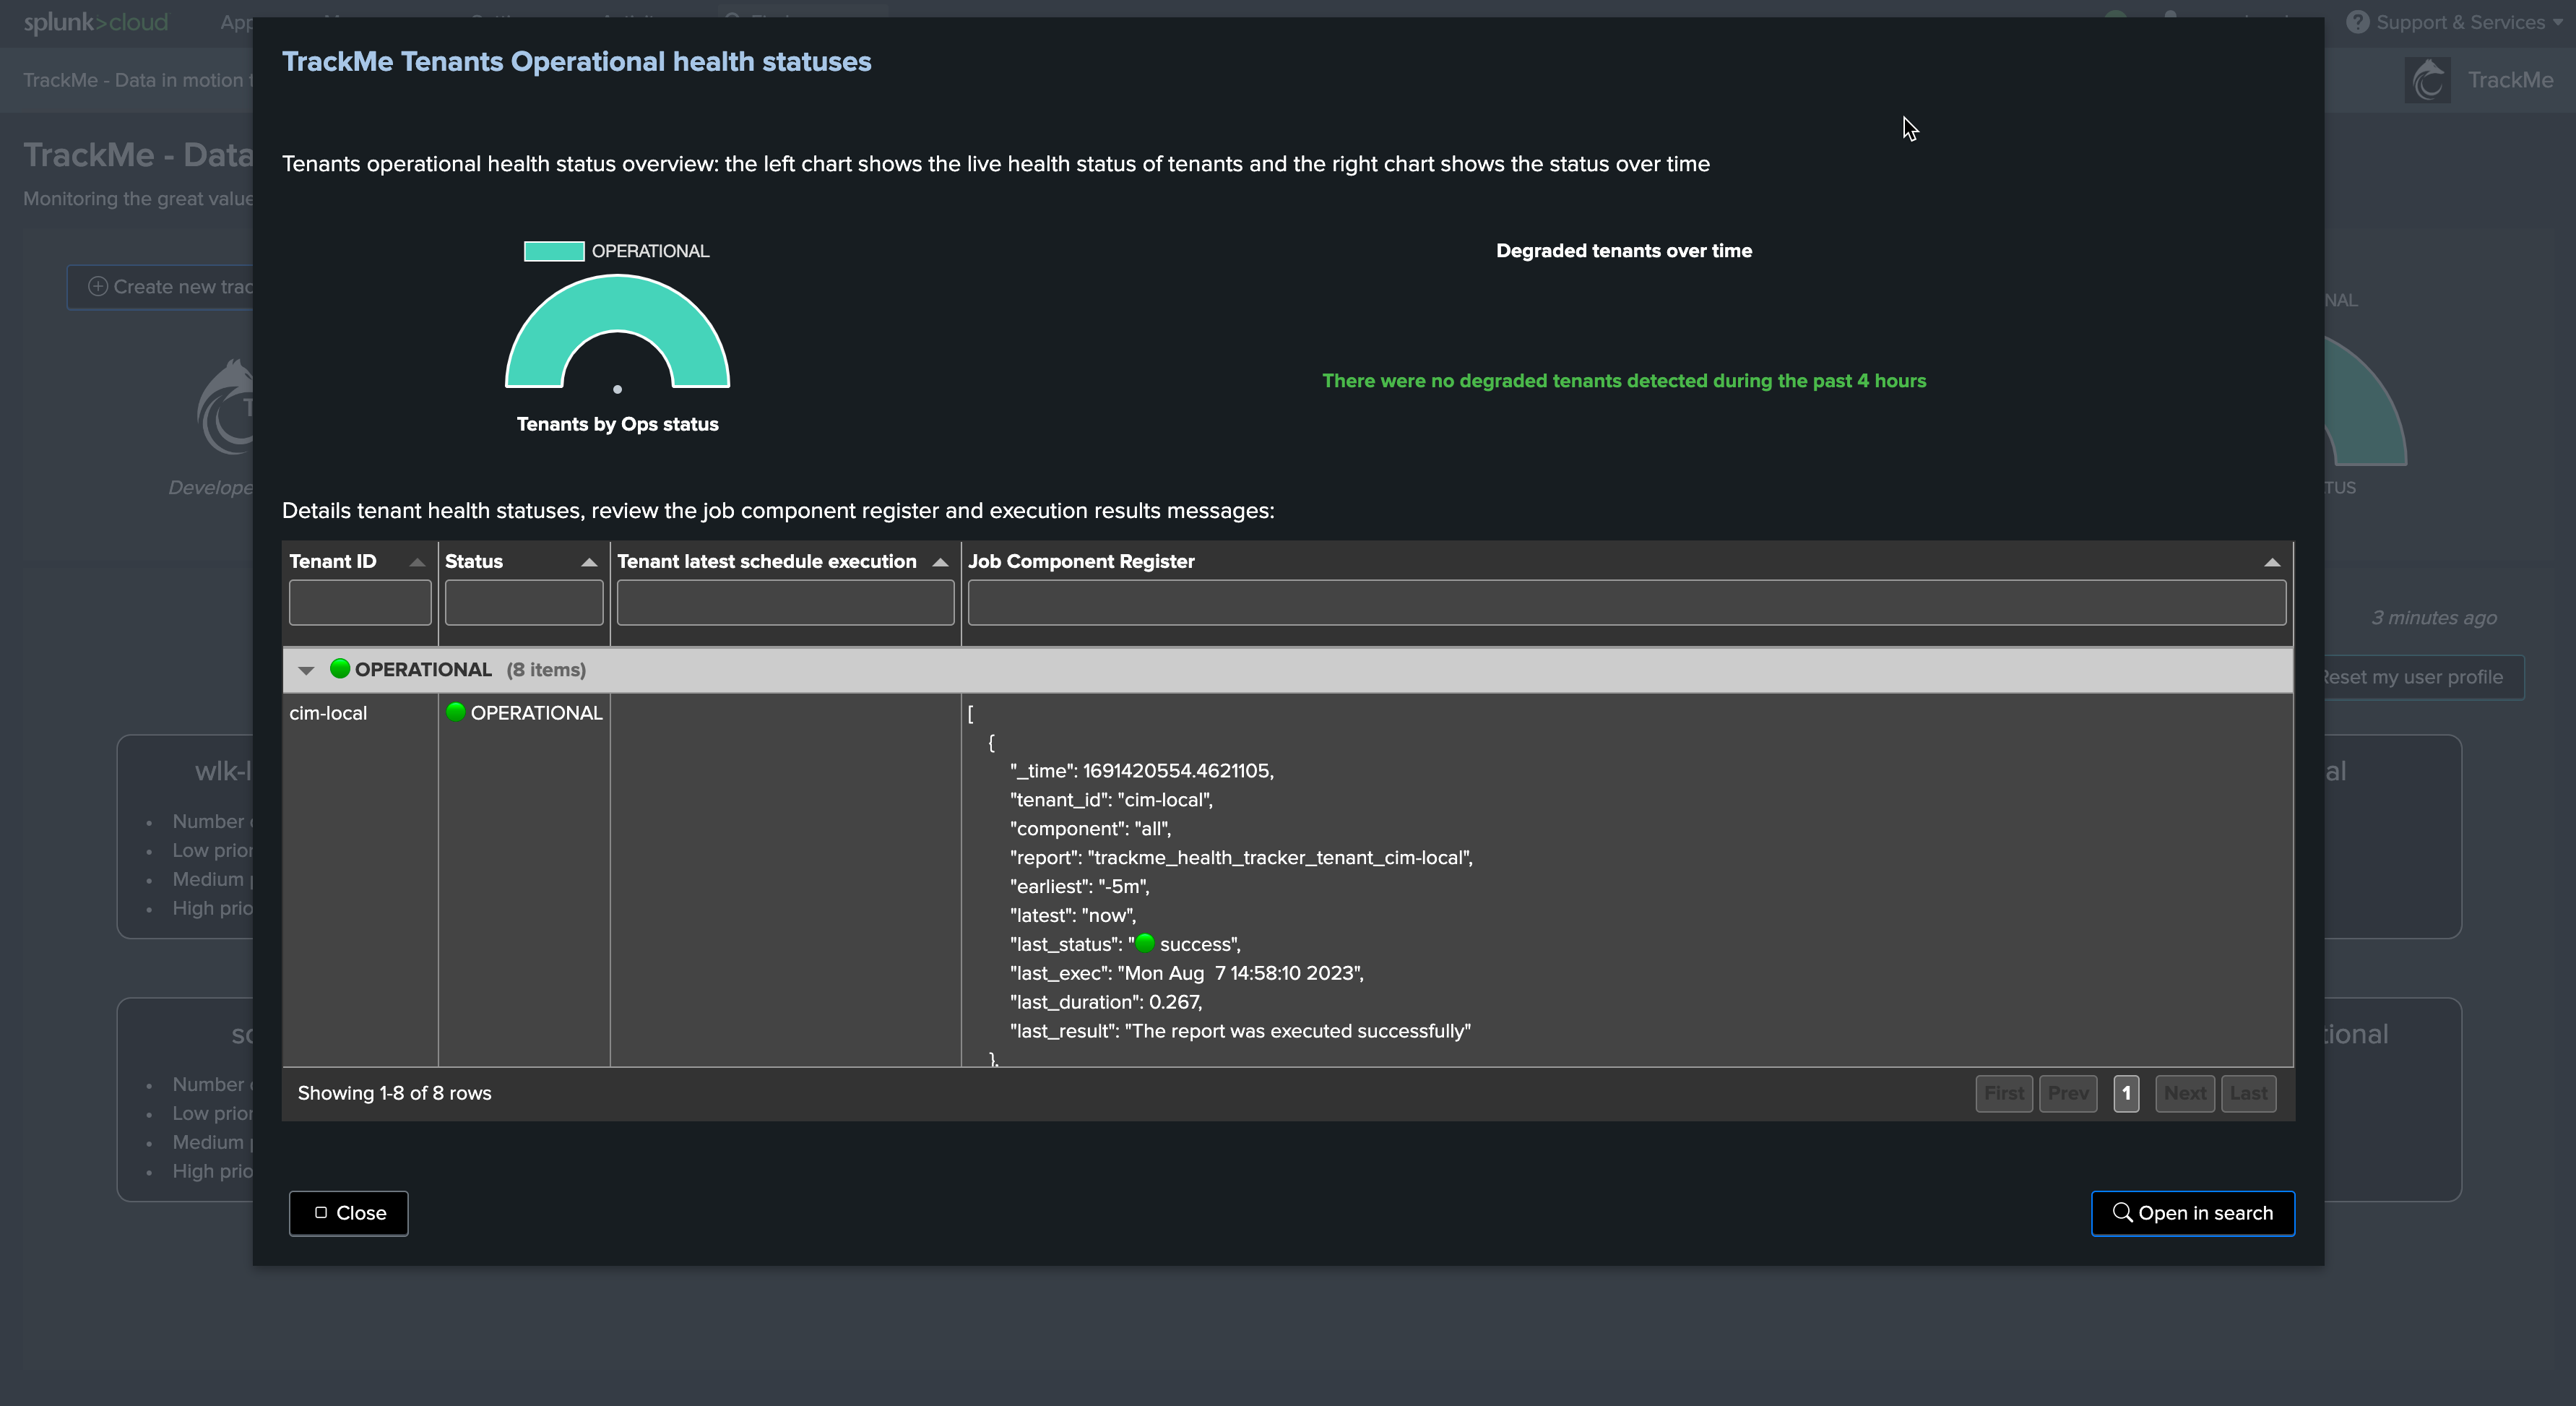Collapse the OPERATIONAL group of 8 items
The width and height of the screenshot is (2576, 1406).
click(306, 670)
